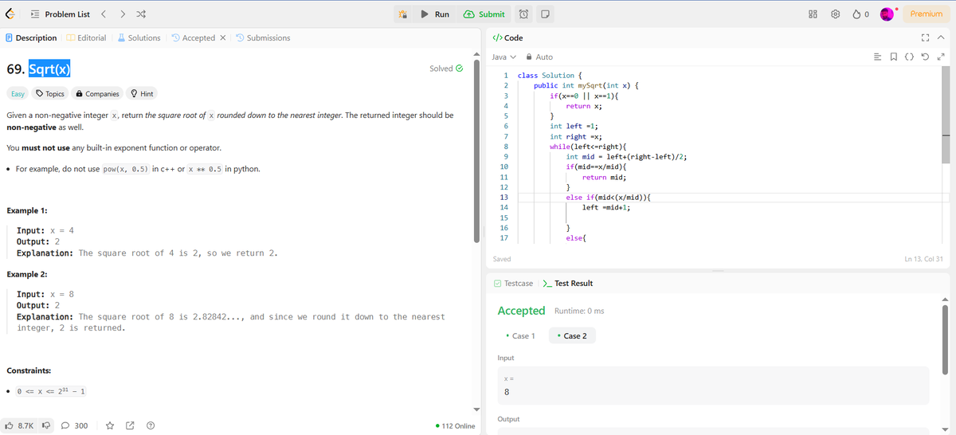Select Case 1 result
Image resolution: width=956 pixels, height=435 pixels.
pos(521,336)
